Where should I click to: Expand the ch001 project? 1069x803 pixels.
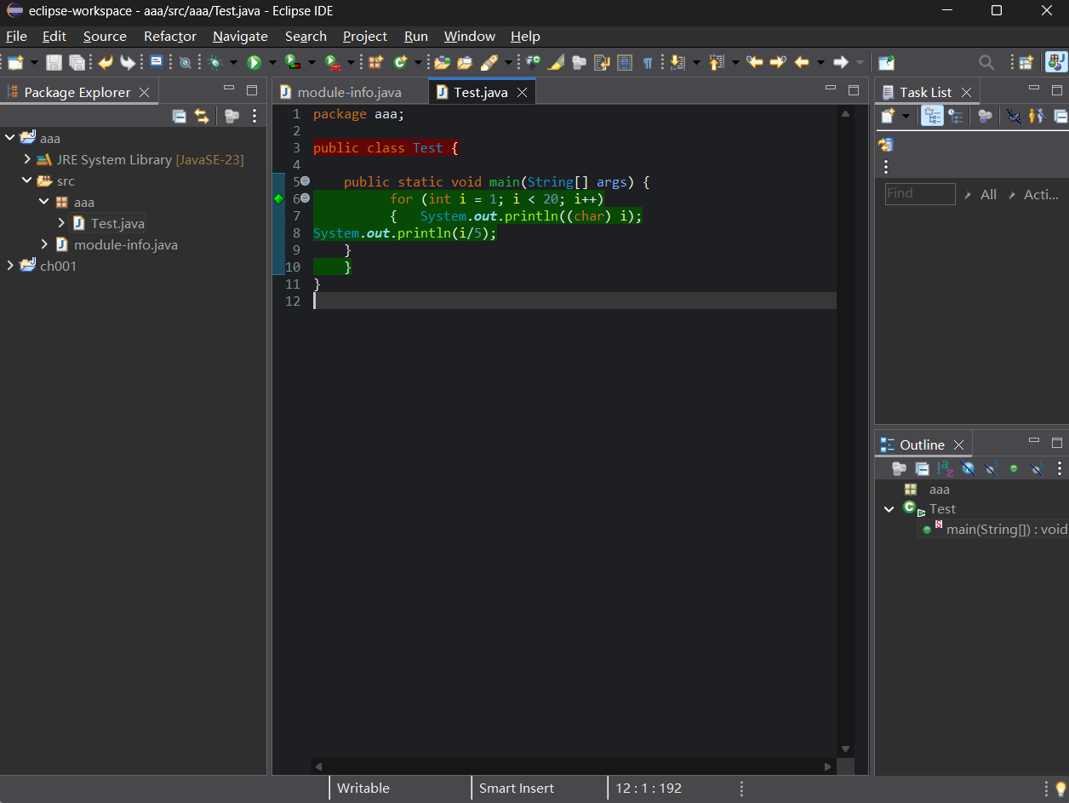[x=10, y=266]
